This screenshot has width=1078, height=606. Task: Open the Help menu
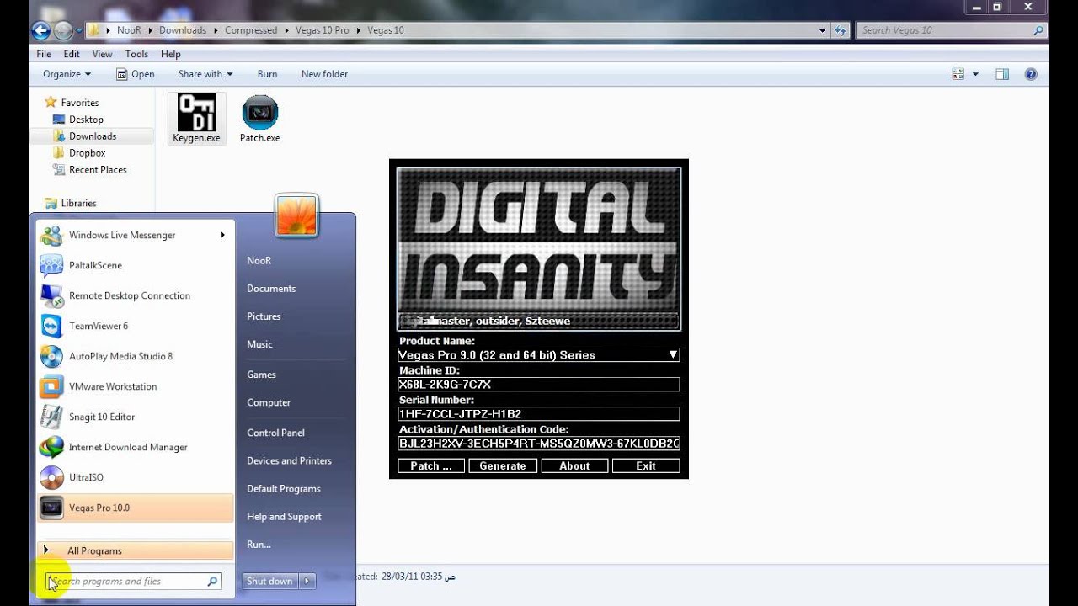171,54
